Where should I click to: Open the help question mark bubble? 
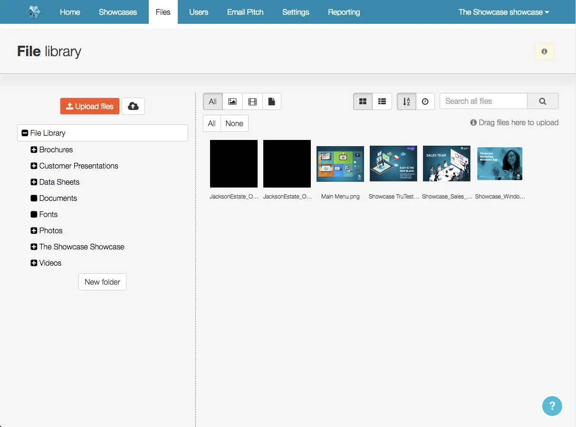pyautogui.click(x=552, y=406)
